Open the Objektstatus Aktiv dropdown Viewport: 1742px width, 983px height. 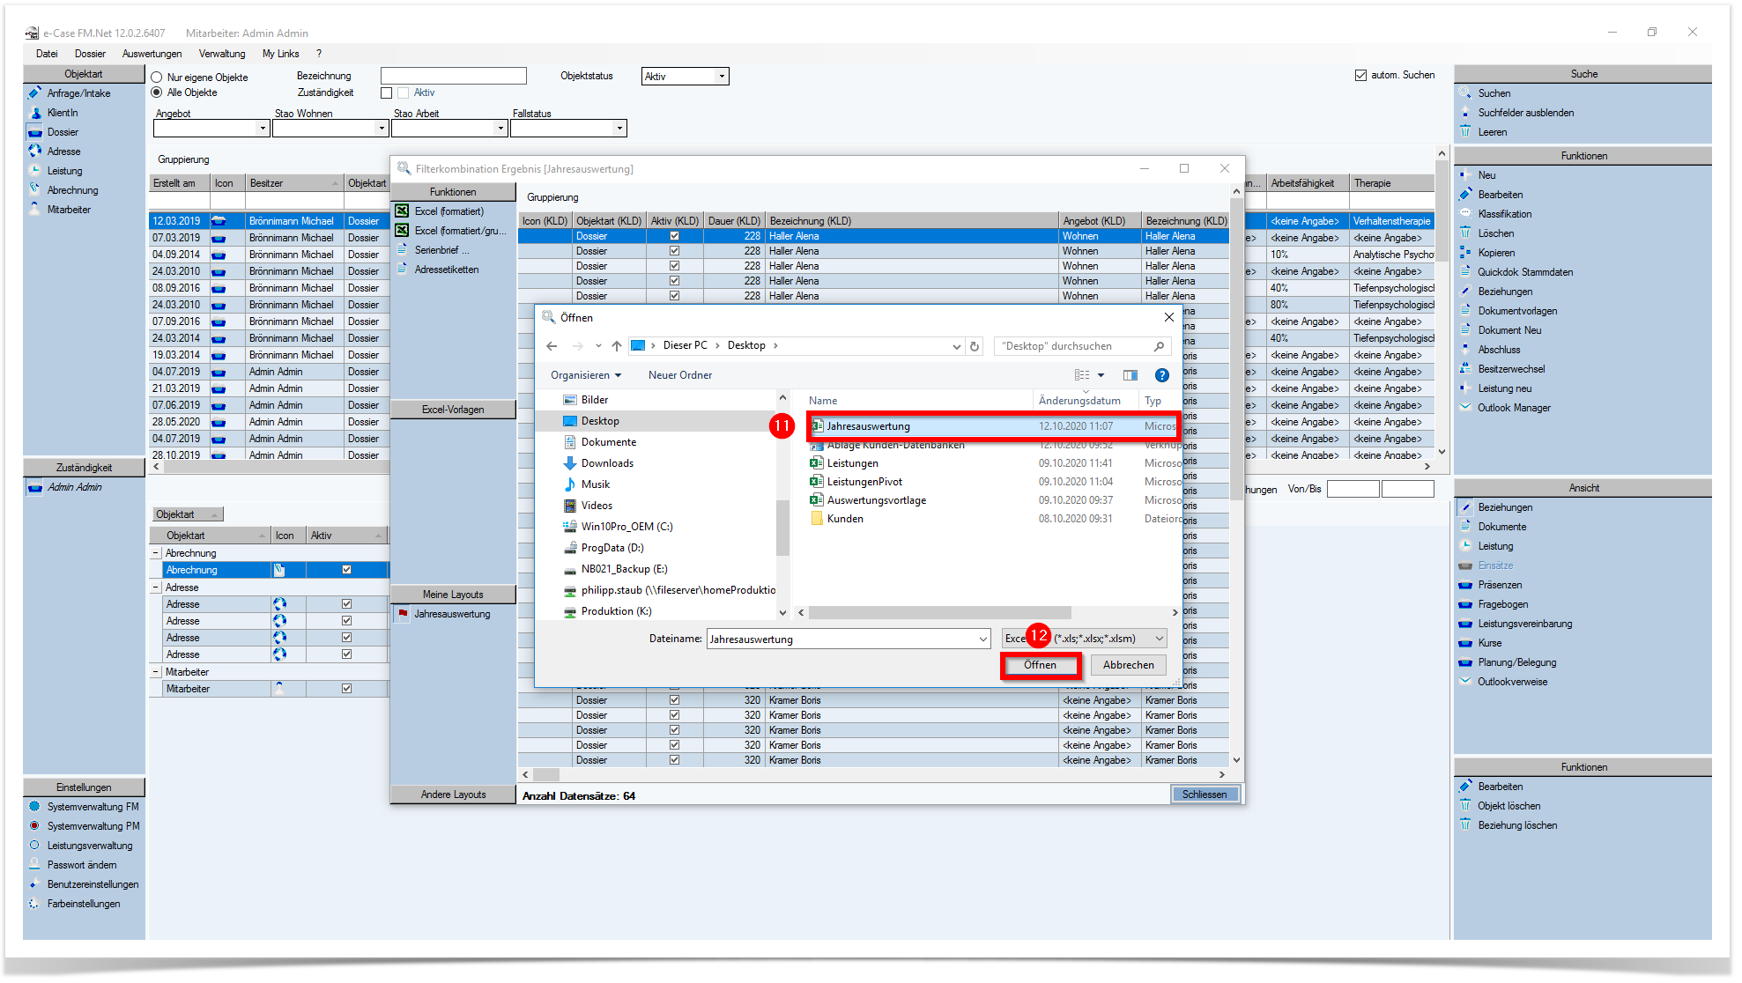pyautogui.click(x=722, y=77)
